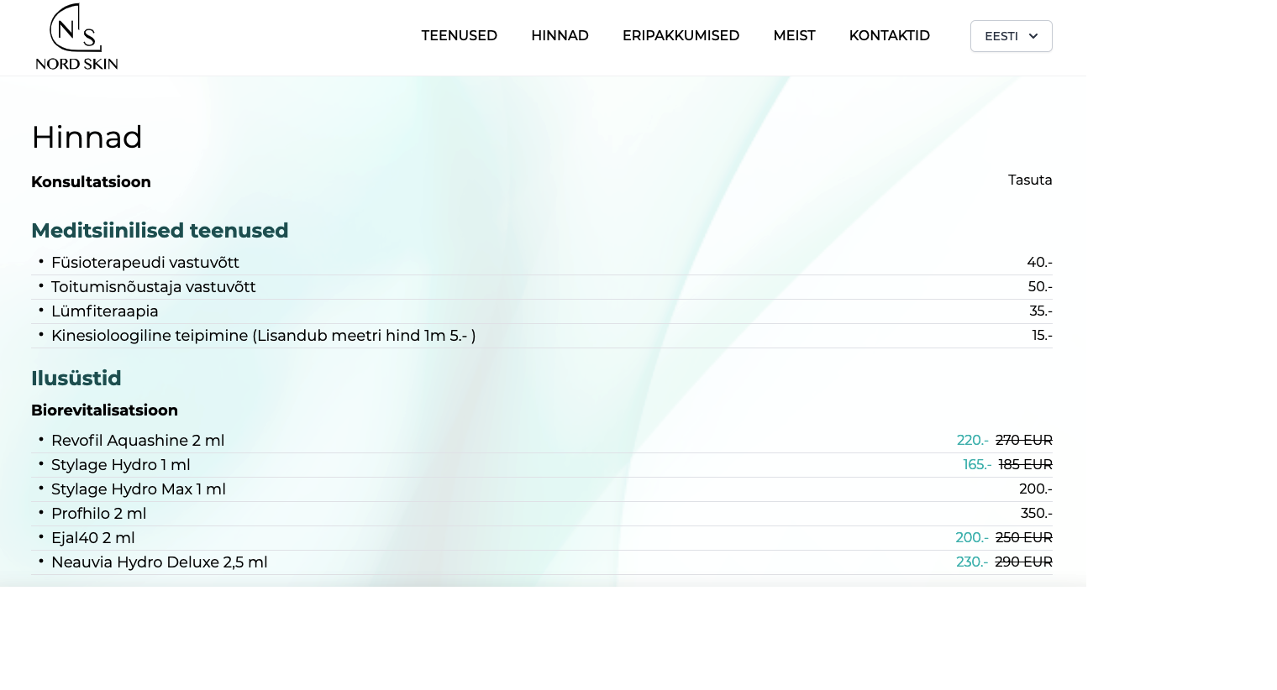1277x690 pixels.
Task: Click the Lümfiteraapia service entry
Action: (105, 311)
